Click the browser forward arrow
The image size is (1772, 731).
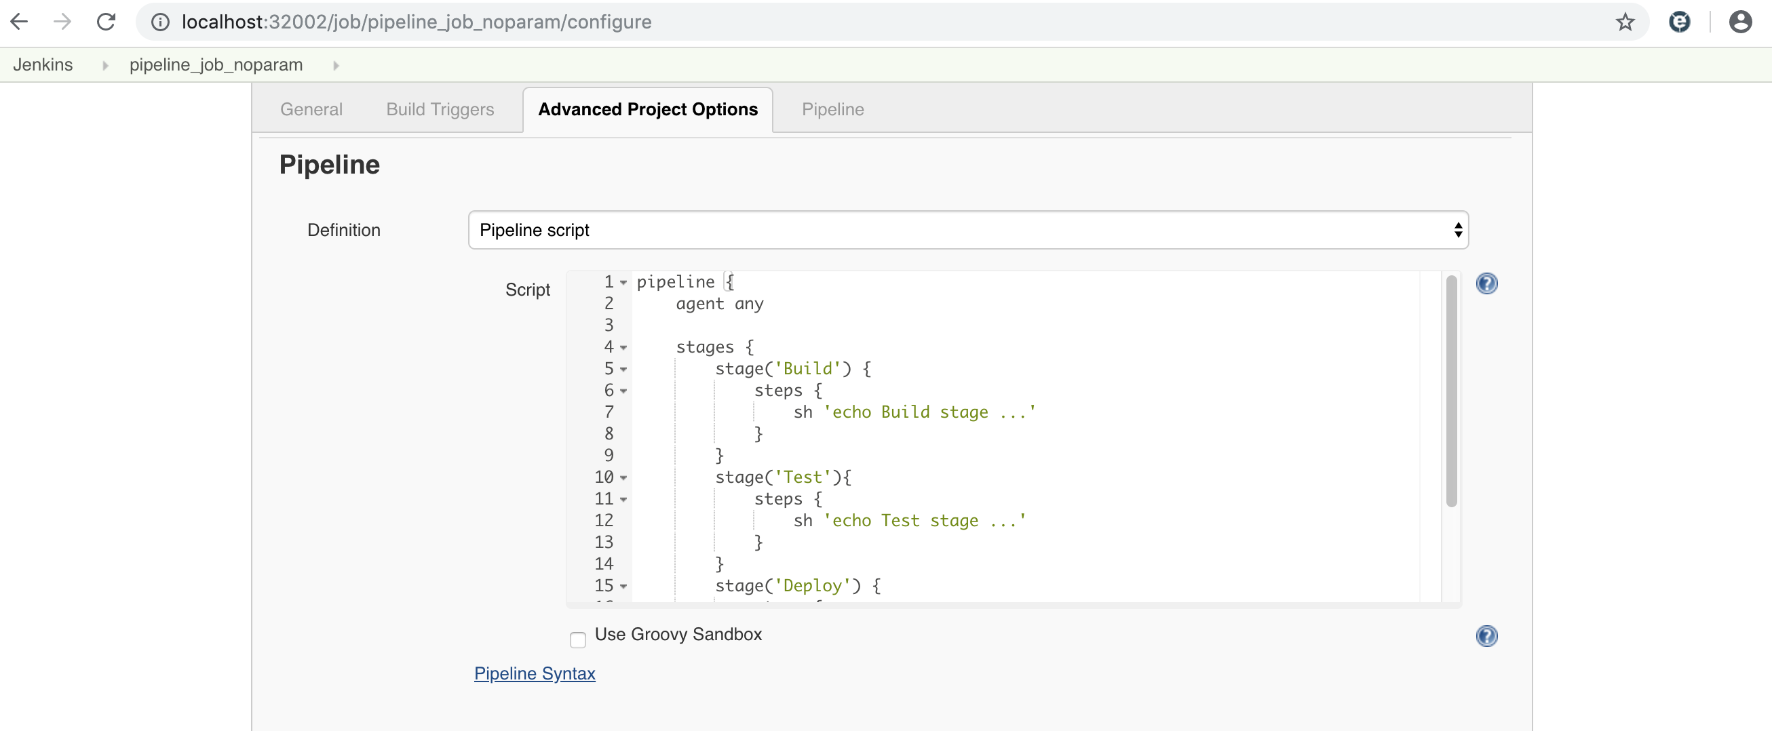(62, 21)
